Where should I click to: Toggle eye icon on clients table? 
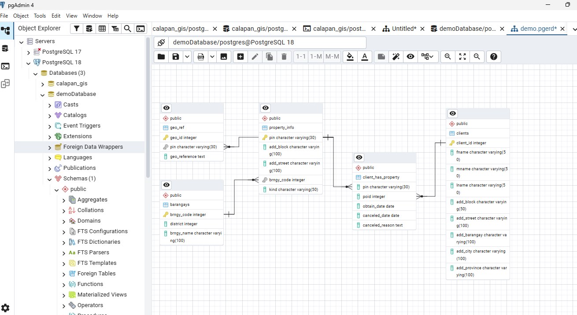coord(453,114)
